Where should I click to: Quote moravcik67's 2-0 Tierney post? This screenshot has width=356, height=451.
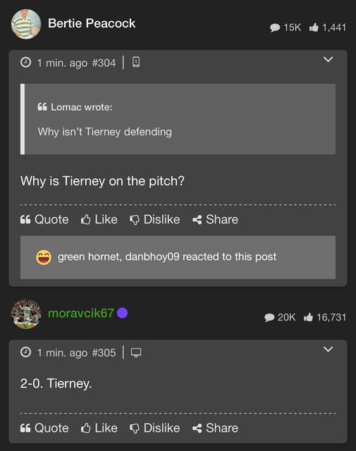[x=44, y=428]
